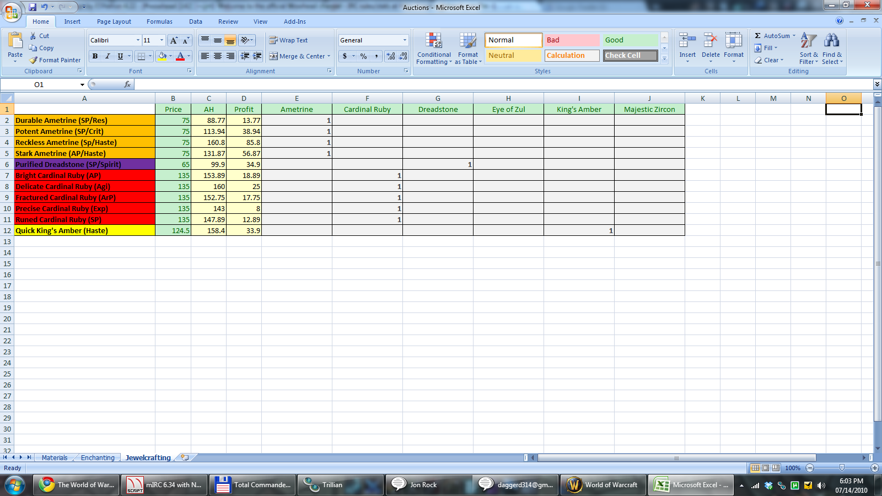The width and height of the screenshot is (882, 496).
Task: Open Conditional Formatting in the Styles group
Action: point(434,48)
